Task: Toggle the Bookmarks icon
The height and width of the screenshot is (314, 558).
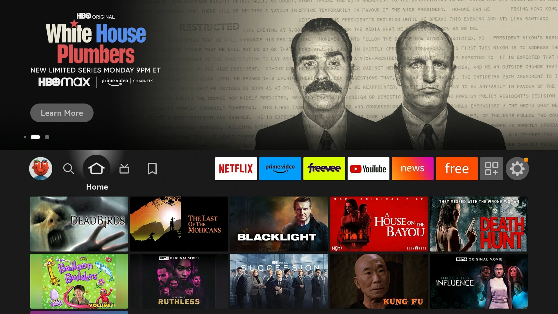Action: coord(152,168)
